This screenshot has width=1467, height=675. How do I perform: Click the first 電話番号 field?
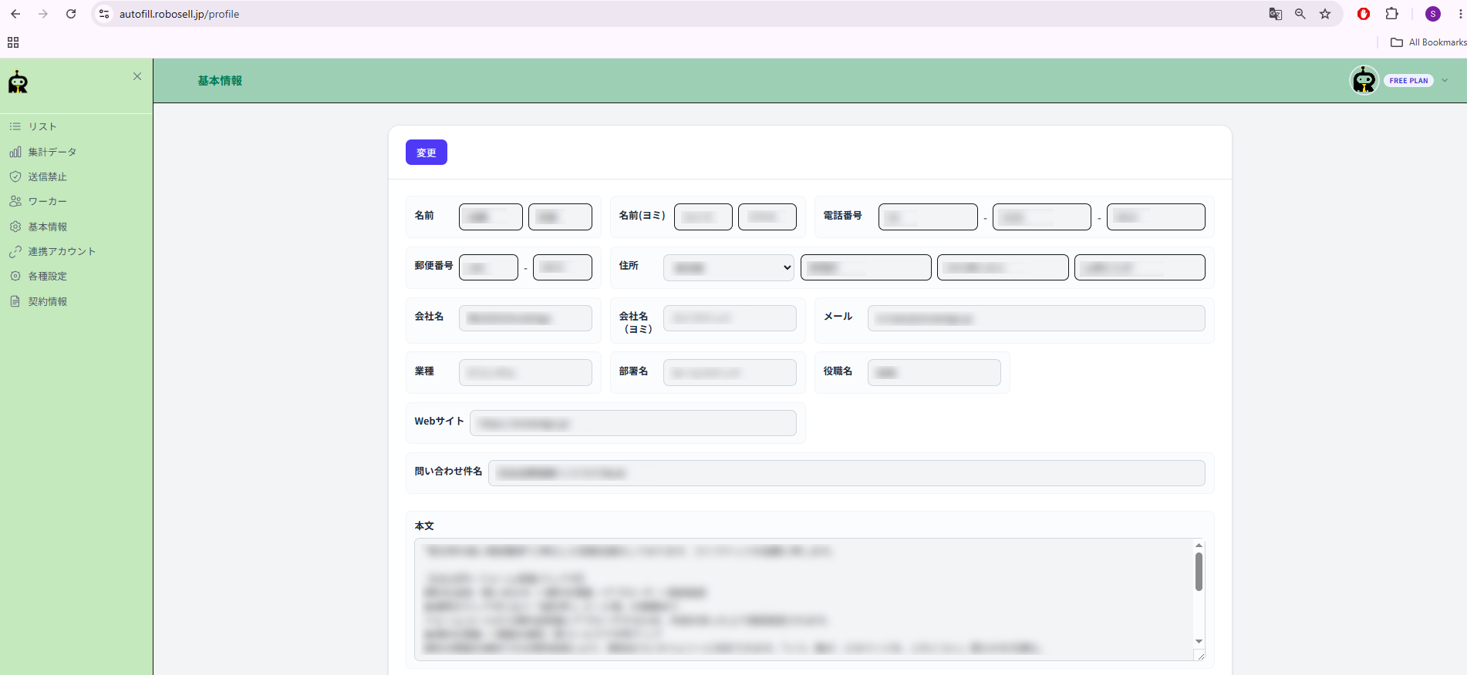[928, 217]
